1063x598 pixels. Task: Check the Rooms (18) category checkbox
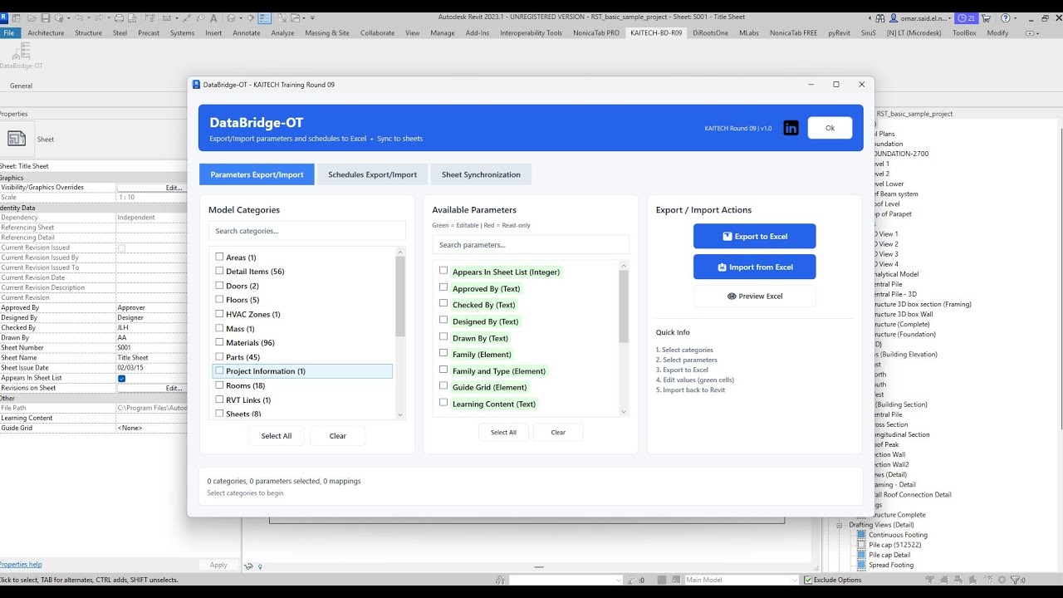(219, 385)
